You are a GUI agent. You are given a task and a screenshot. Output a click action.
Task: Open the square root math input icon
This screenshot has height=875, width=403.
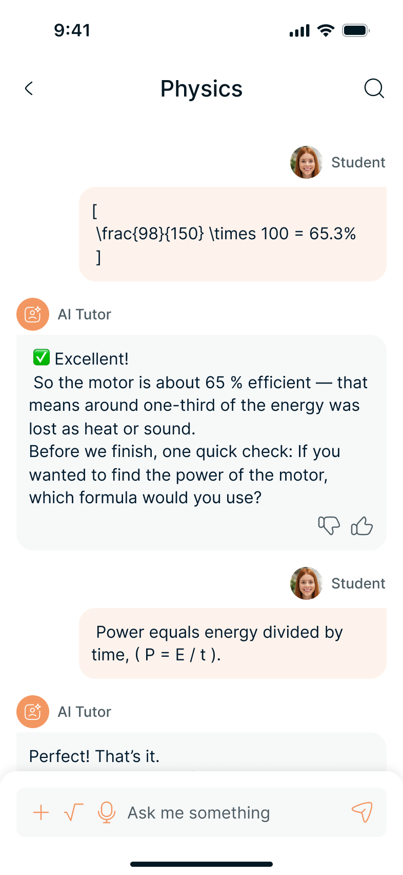pyautogui.click(x=73, y=812)
